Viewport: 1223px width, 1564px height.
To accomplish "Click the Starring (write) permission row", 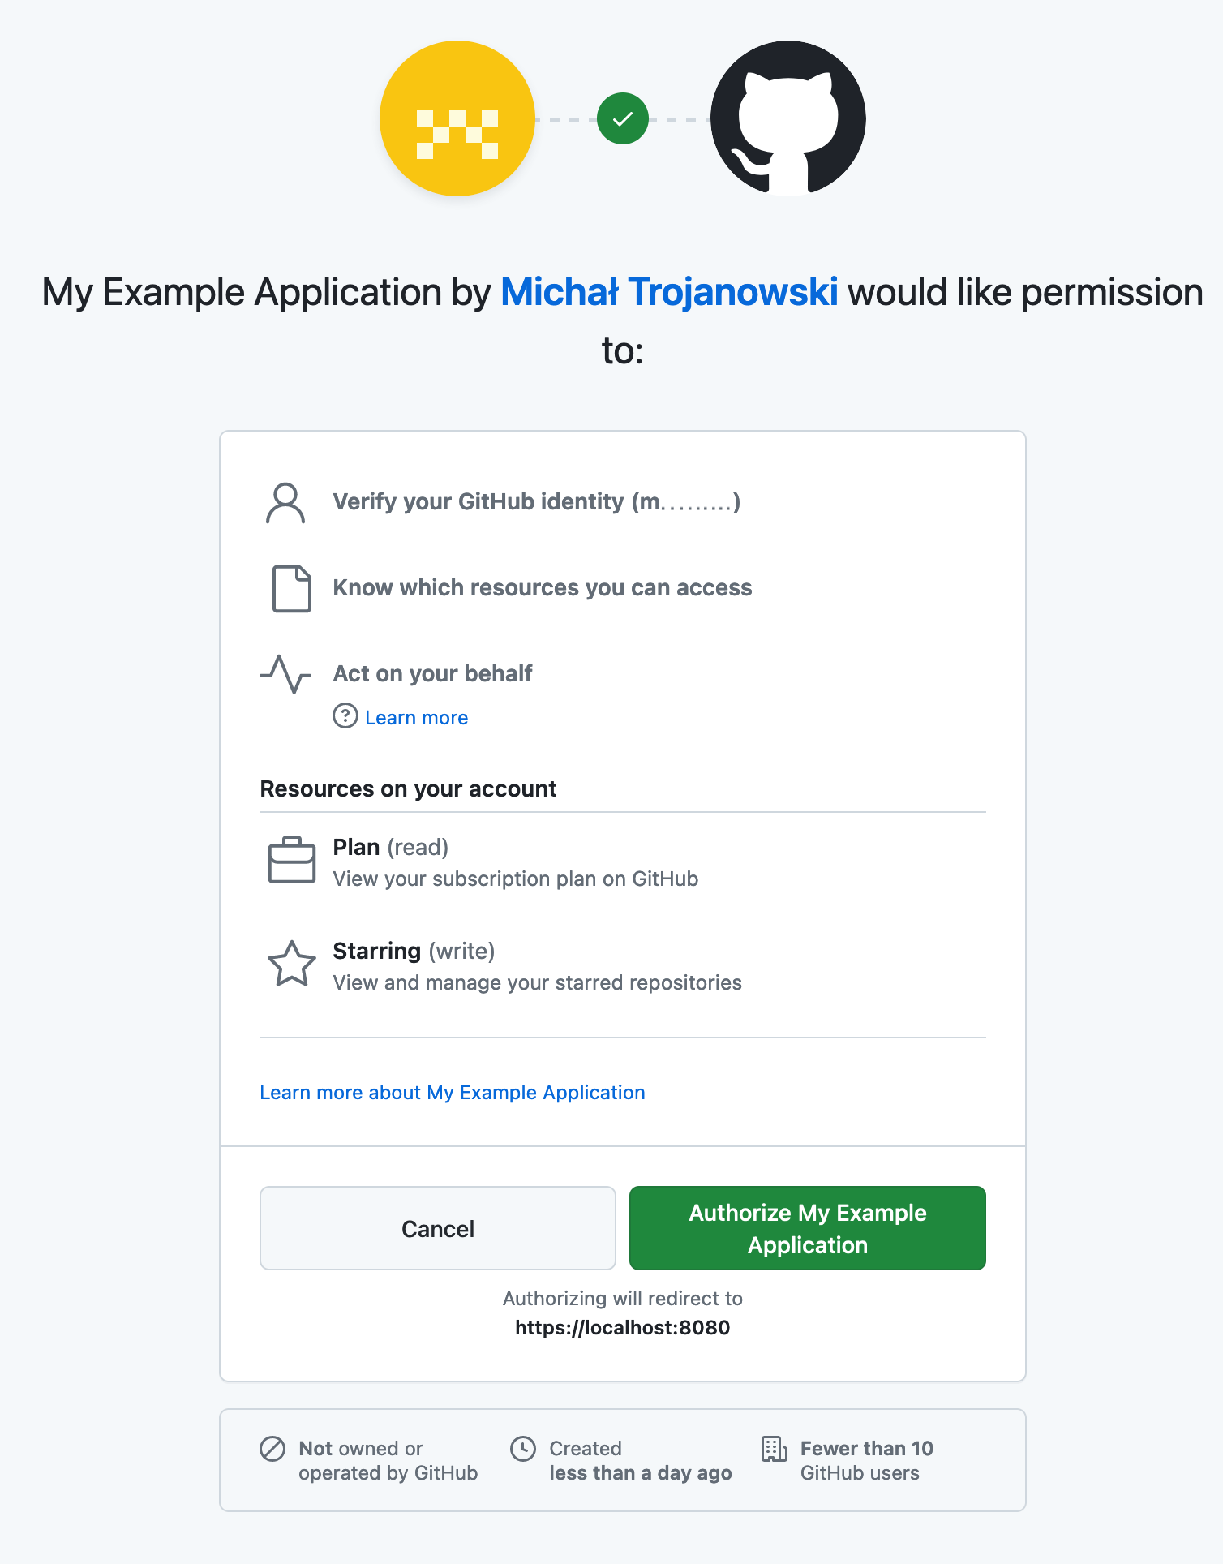I will 623,965.
